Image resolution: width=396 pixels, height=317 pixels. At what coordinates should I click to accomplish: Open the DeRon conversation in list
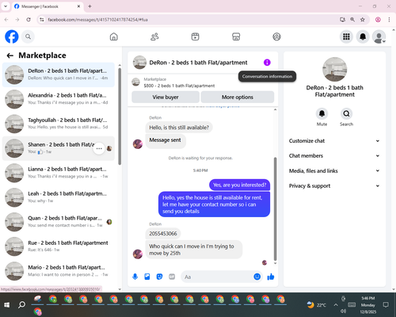(x=59, y=74)
